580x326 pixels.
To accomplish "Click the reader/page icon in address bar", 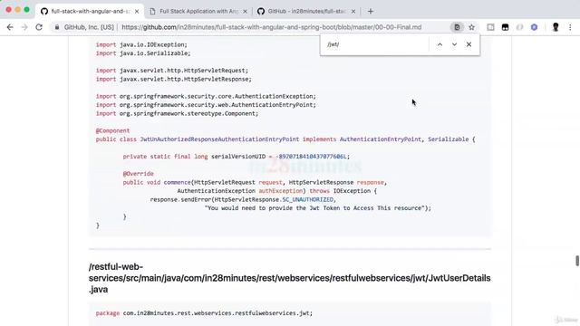I will coord(457,27).
